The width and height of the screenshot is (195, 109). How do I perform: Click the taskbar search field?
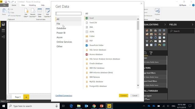[34, 106]
